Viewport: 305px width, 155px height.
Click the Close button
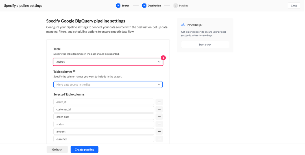(x=294, y=6)
